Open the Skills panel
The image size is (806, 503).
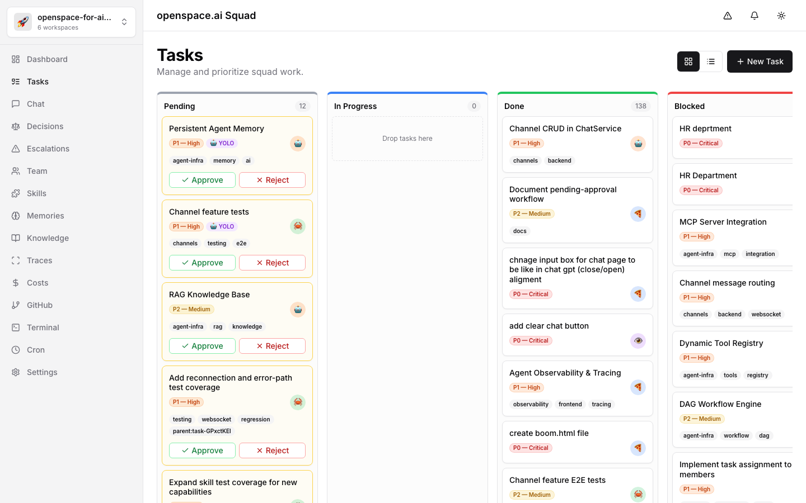point(38,193)
